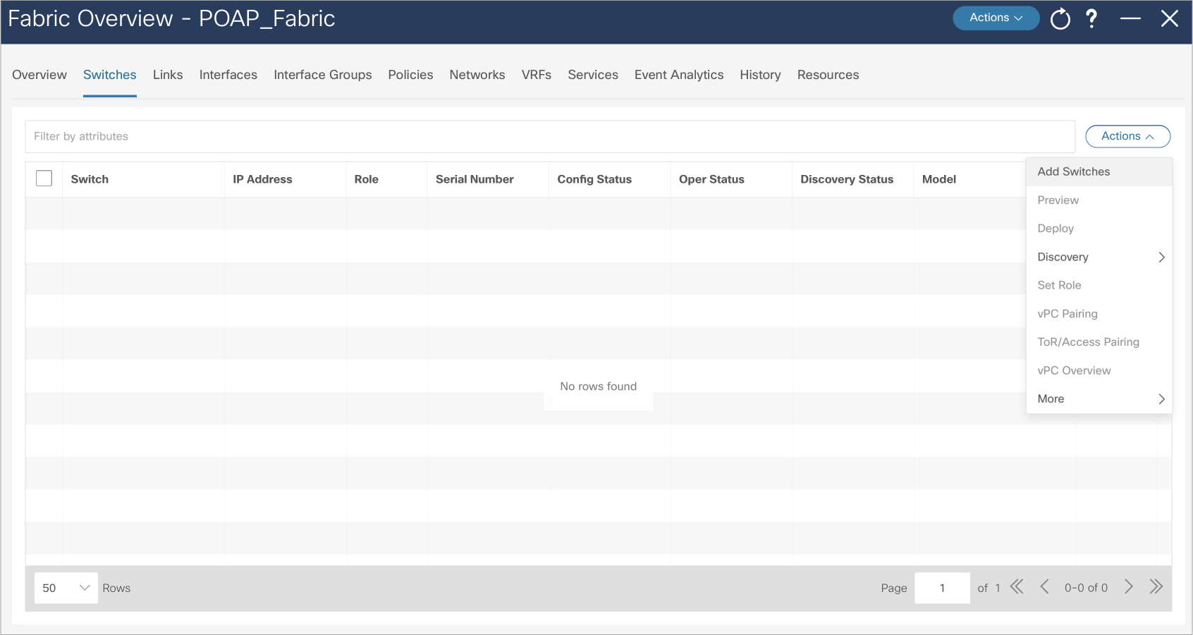The width and height of the screenshot is (1193, 635).
Task: Open the header Actions dropdown
Action: coord(996,18)
